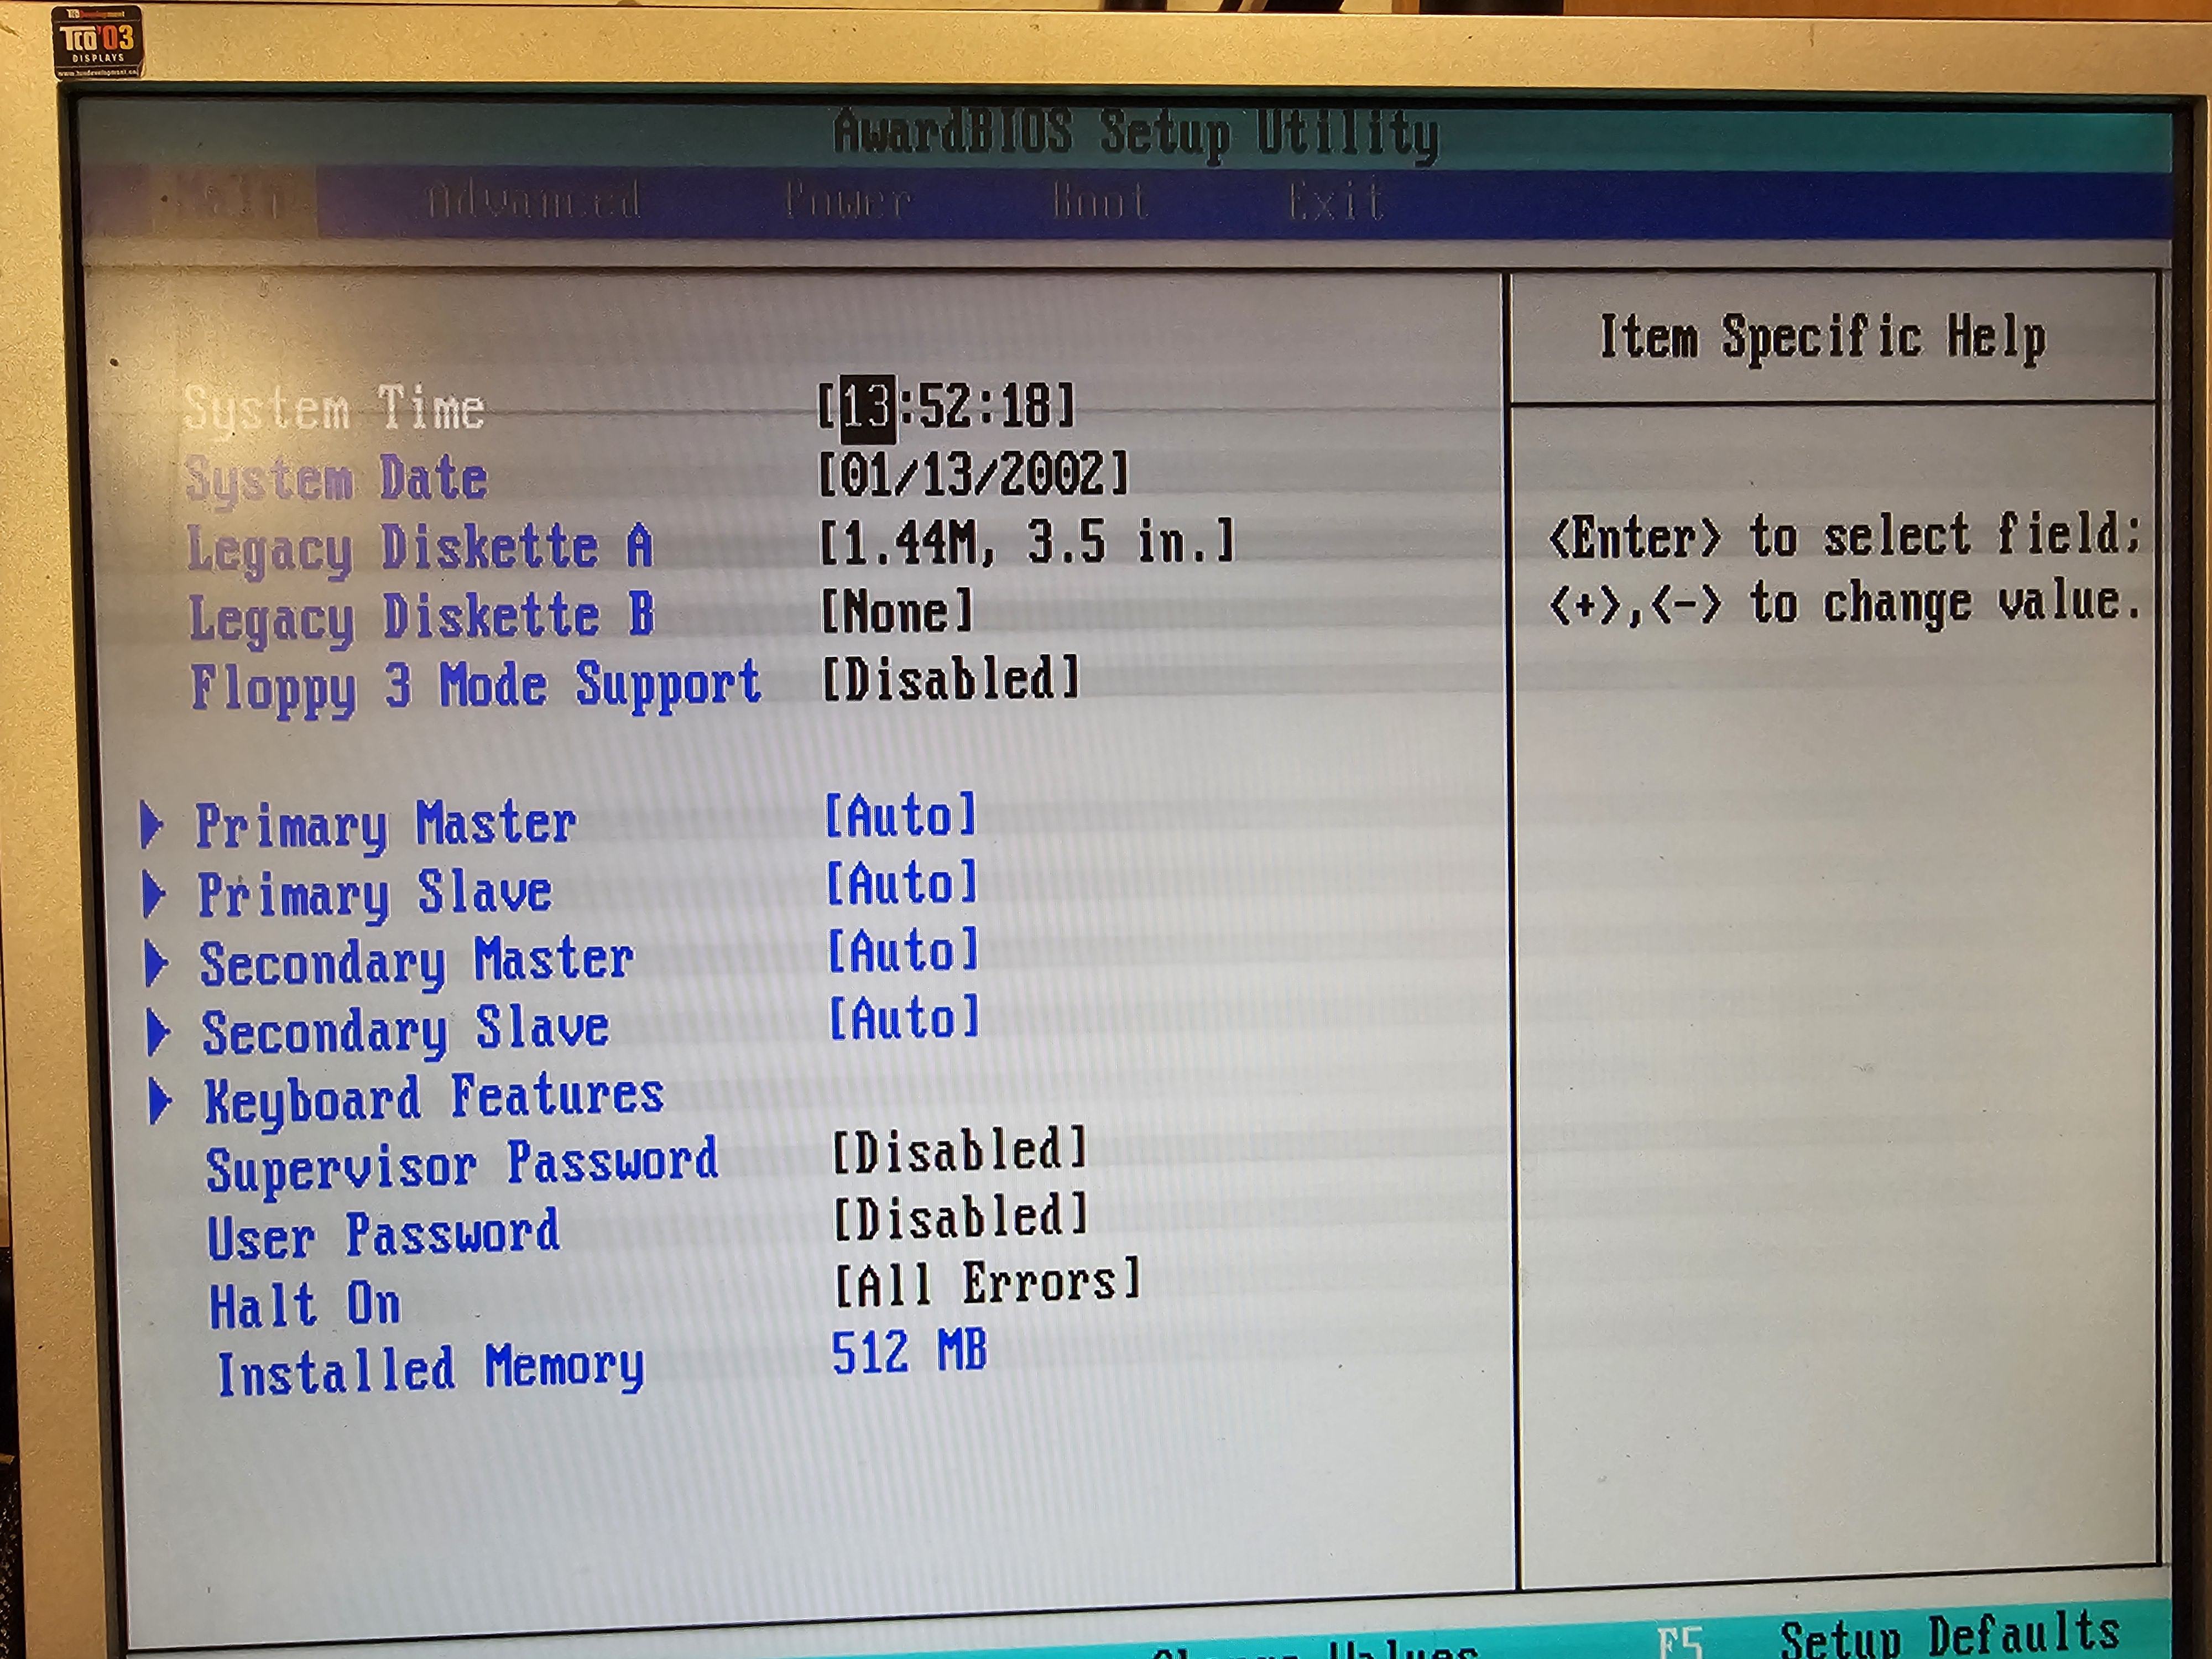The width and height of the screenshot is (2212, 1659).
Task: Select the highlighted hour field 13
Action: point(867,408)
